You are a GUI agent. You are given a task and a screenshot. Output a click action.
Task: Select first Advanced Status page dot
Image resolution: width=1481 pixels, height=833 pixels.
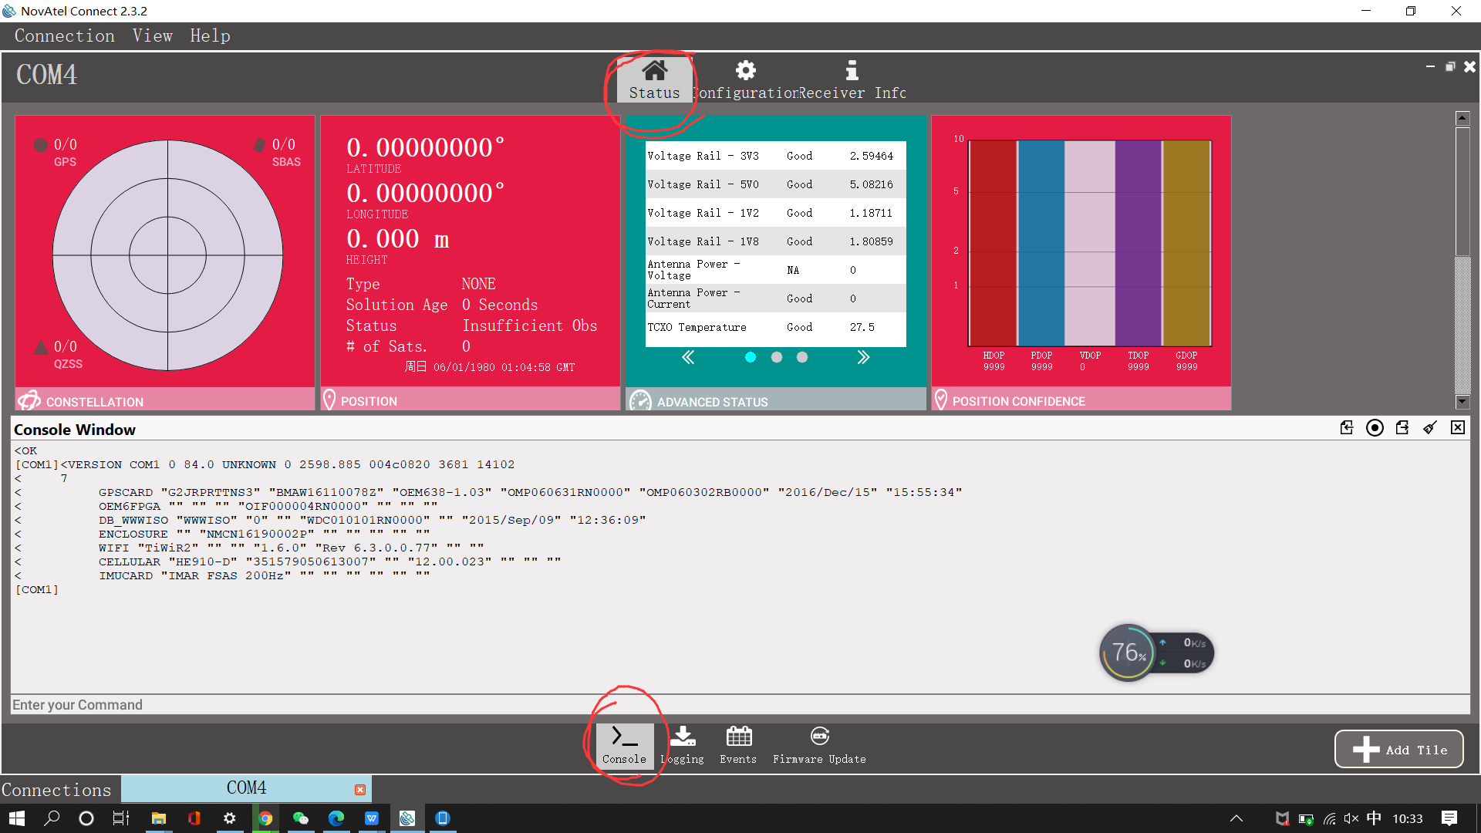coord(751,357)
